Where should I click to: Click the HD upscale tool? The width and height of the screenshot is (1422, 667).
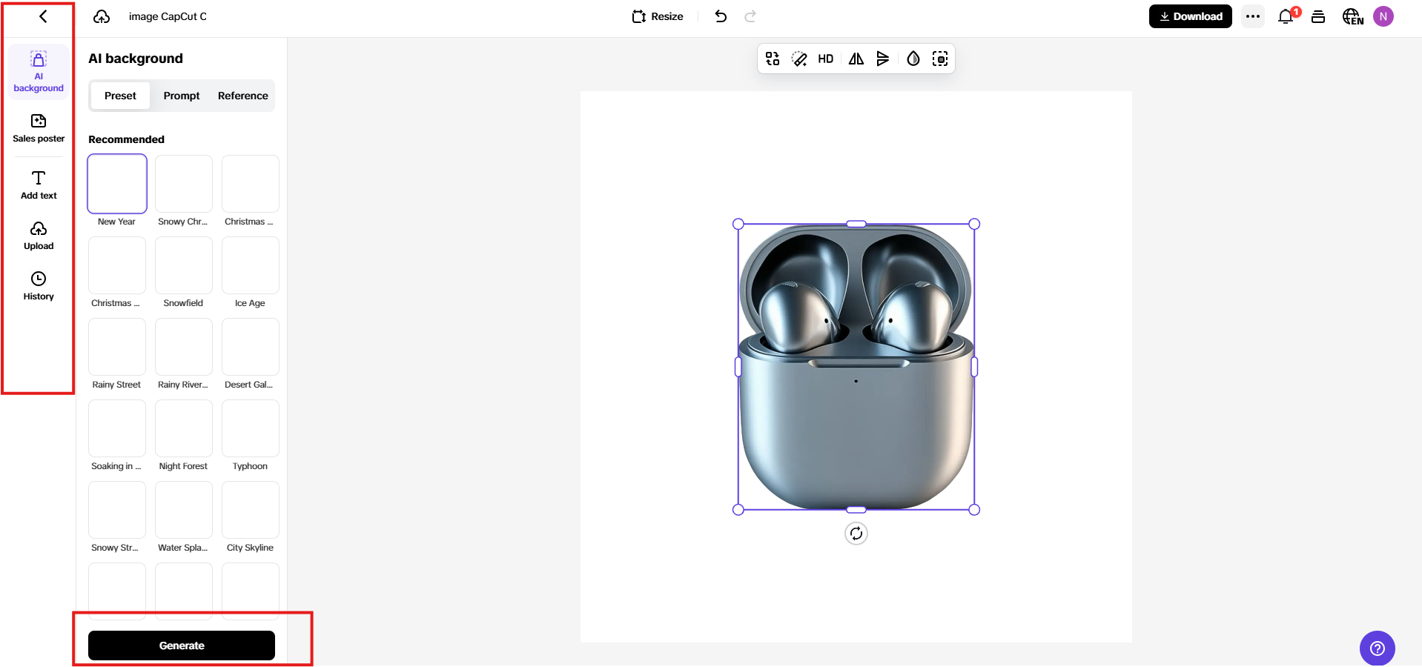(825, 59)
